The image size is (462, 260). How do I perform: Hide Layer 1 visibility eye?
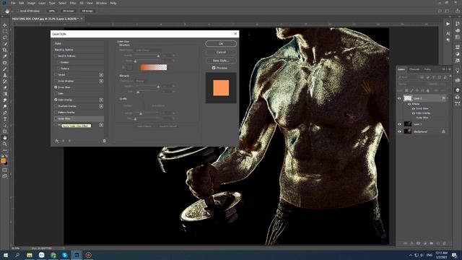tap(399, 124)
